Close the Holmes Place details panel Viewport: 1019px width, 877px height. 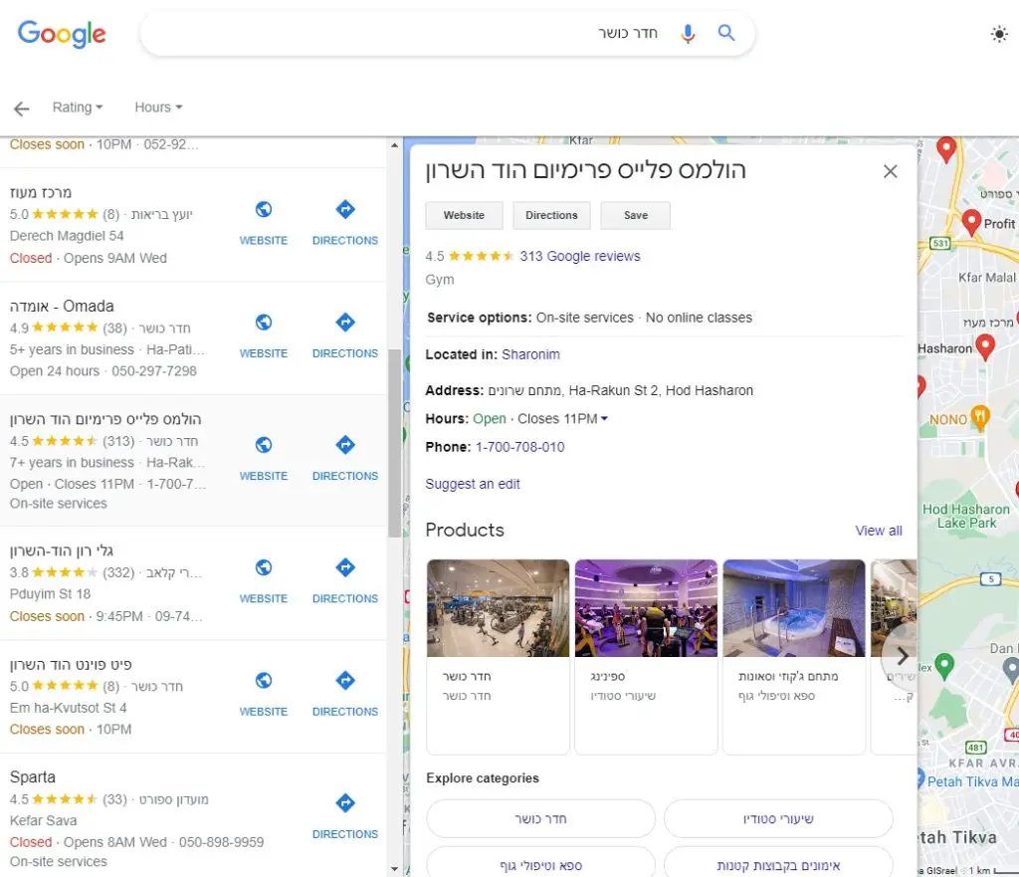click(891, 171)
